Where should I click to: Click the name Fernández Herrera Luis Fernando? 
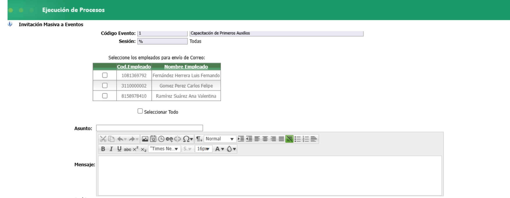point(186,75)
